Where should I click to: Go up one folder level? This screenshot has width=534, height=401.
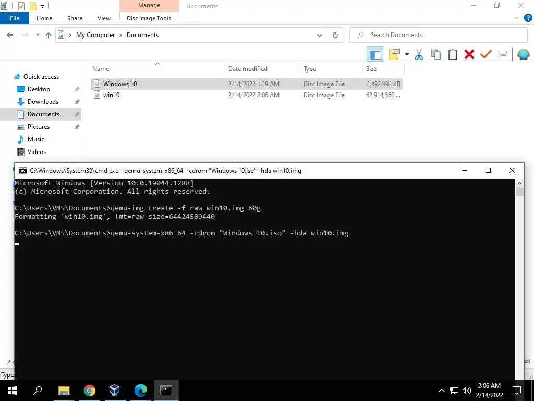click(x=48, y=35)
